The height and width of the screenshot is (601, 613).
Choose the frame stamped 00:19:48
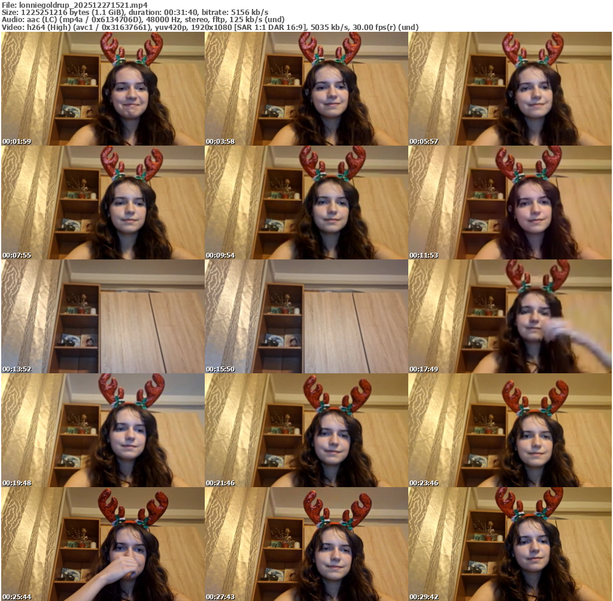pyautogui.click(x=103, y=430)
